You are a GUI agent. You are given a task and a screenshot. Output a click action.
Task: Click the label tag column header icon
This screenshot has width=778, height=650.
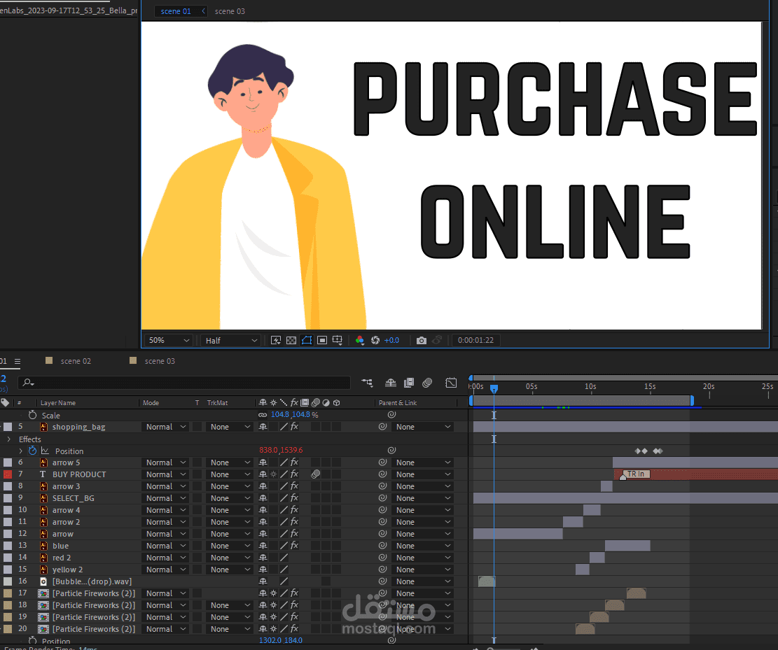[5, 402]
